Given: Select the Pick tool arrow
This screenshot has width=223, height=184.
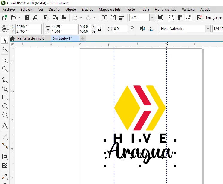Looking at the screenshot, I should click(5, 40).
